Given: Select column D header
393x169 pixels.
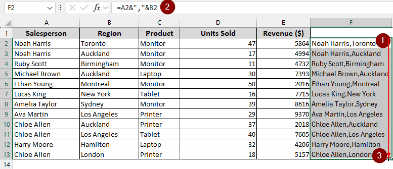Looking at the screenshot, I should pyautogui.click(x=218, y=23).
